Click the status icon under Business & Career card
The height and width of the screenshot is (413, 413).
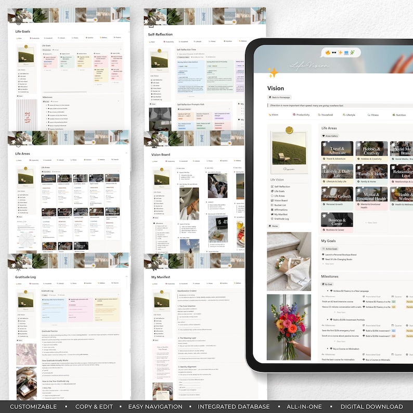[x=324, y=230]
